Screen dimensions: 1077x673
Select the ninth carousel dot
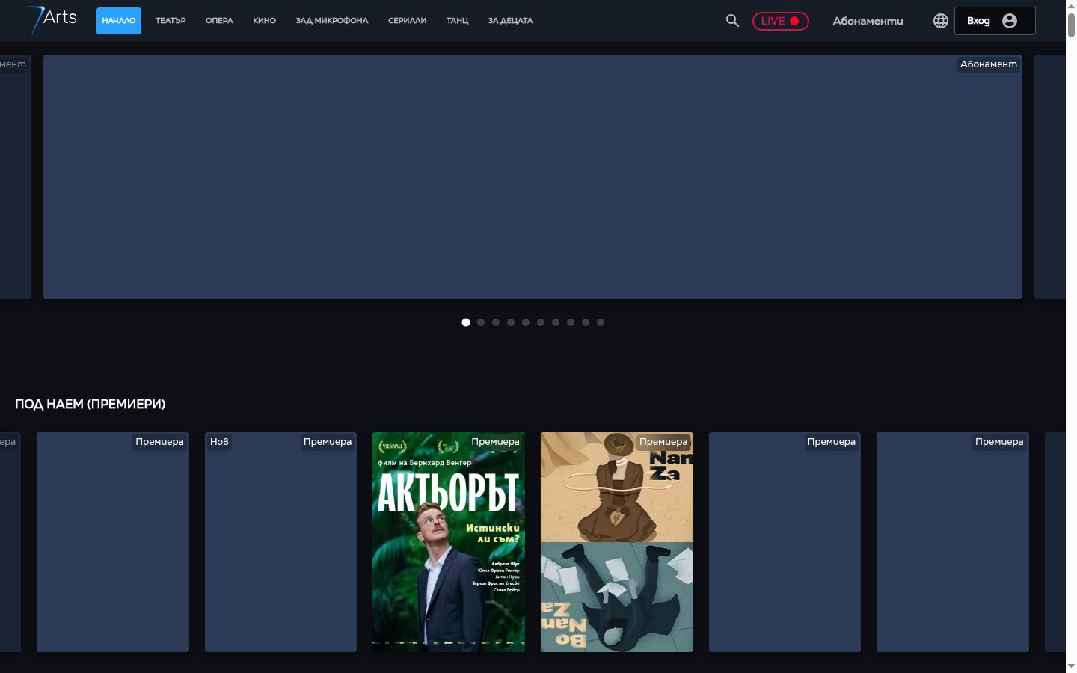586,322
